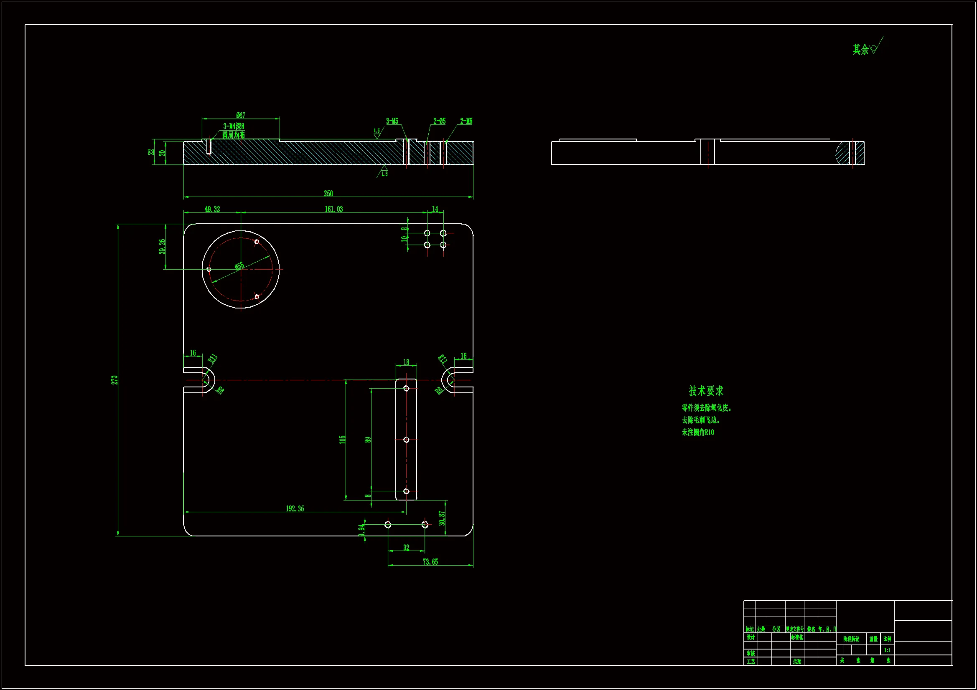Click the 250 overall width dimension text
Screen dimensions: 977x690
click(x=328, y=194)
